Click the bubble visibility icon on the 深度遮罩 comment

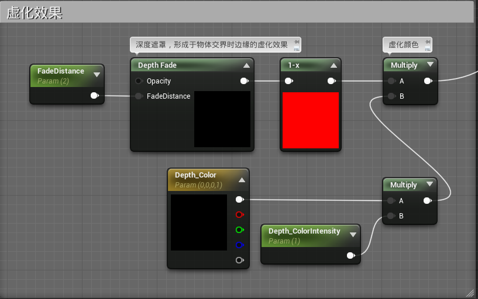coord(297,48)
